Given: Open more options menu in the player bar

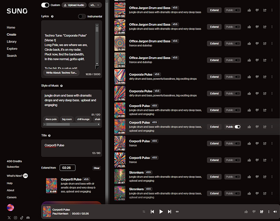Looking at the screenshot, I should point(268,212).
